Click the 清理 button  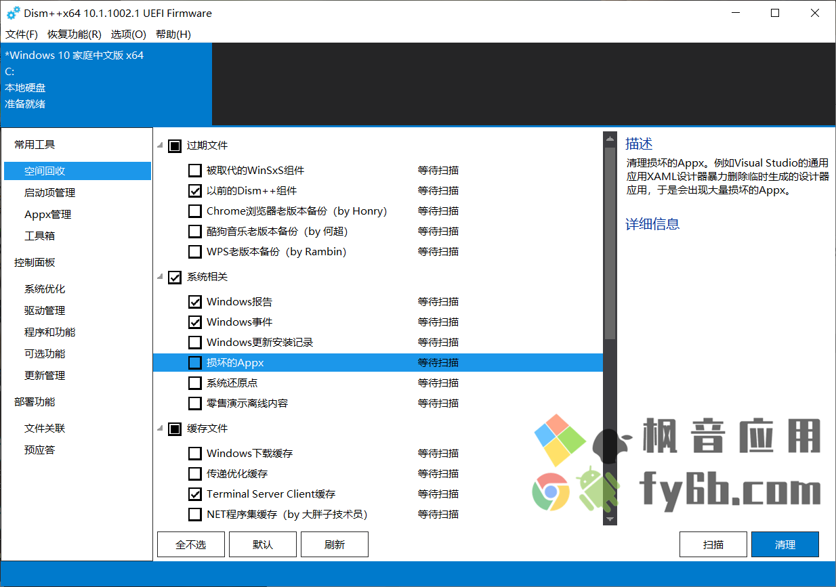click(x=785, y=544)
